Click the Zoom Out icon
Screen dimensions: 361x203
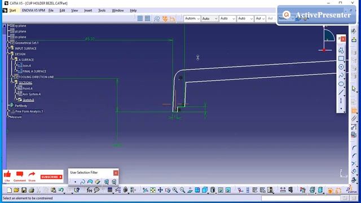point(183,190)
